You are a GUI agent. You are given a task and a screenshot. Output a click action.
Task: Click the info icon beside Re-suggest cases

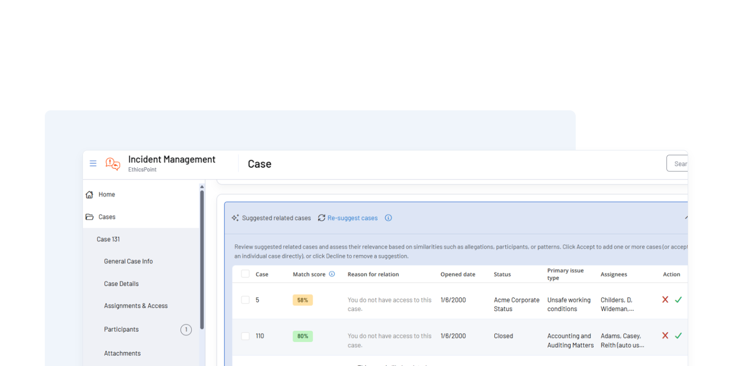[x=388, y=218]
